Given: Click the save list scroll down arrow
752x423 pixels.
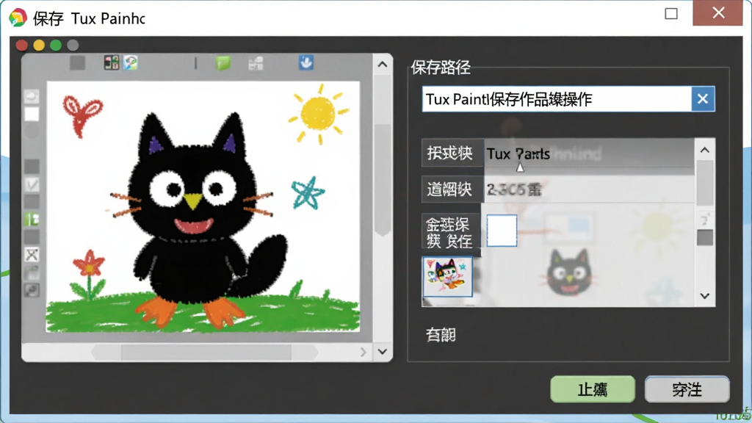Looking at the screenshot, I should 704,296.
